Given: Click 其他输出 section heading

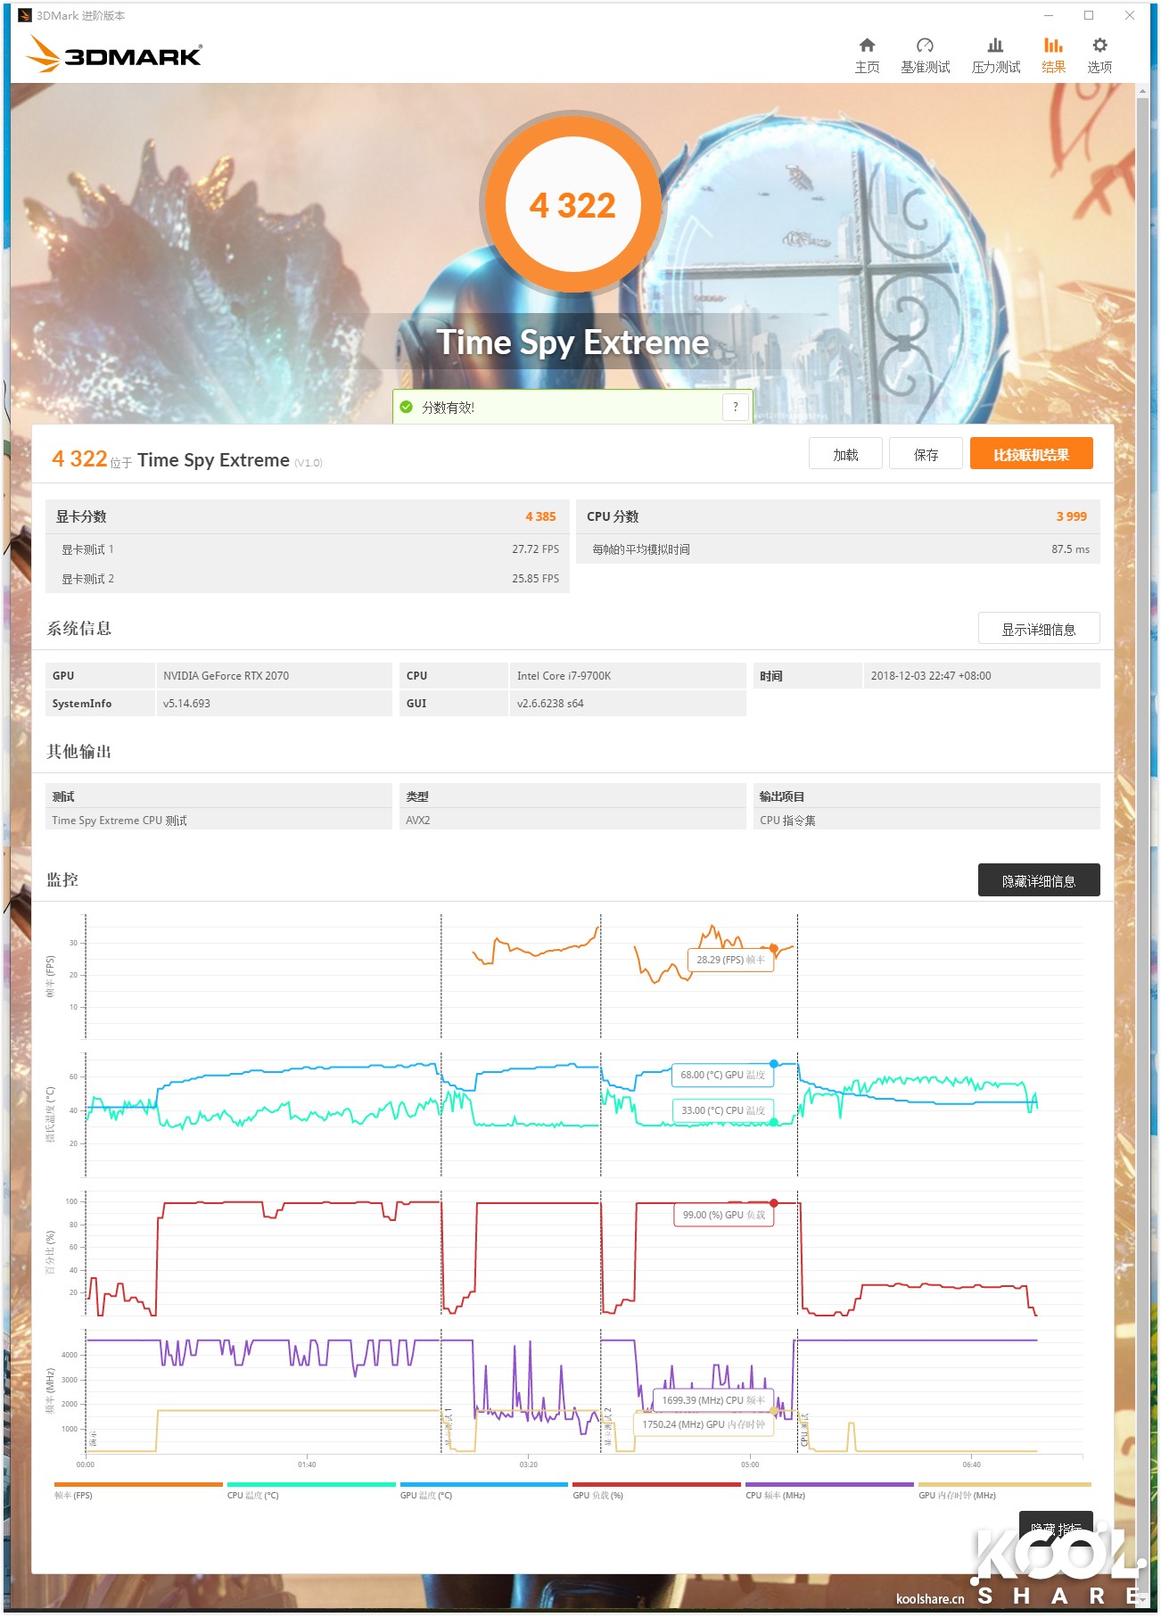Looking at the screenshot, I should pos(78,751).
